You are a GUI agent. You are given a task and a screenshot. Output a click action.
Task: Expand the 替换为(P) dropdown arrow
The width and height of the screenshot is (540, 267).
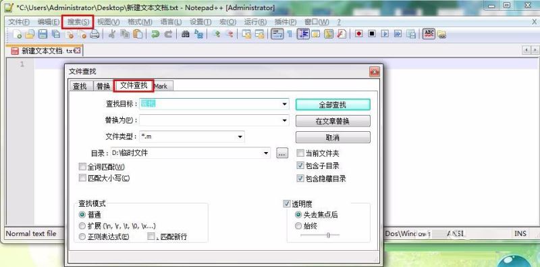click(x=285, y=120)
